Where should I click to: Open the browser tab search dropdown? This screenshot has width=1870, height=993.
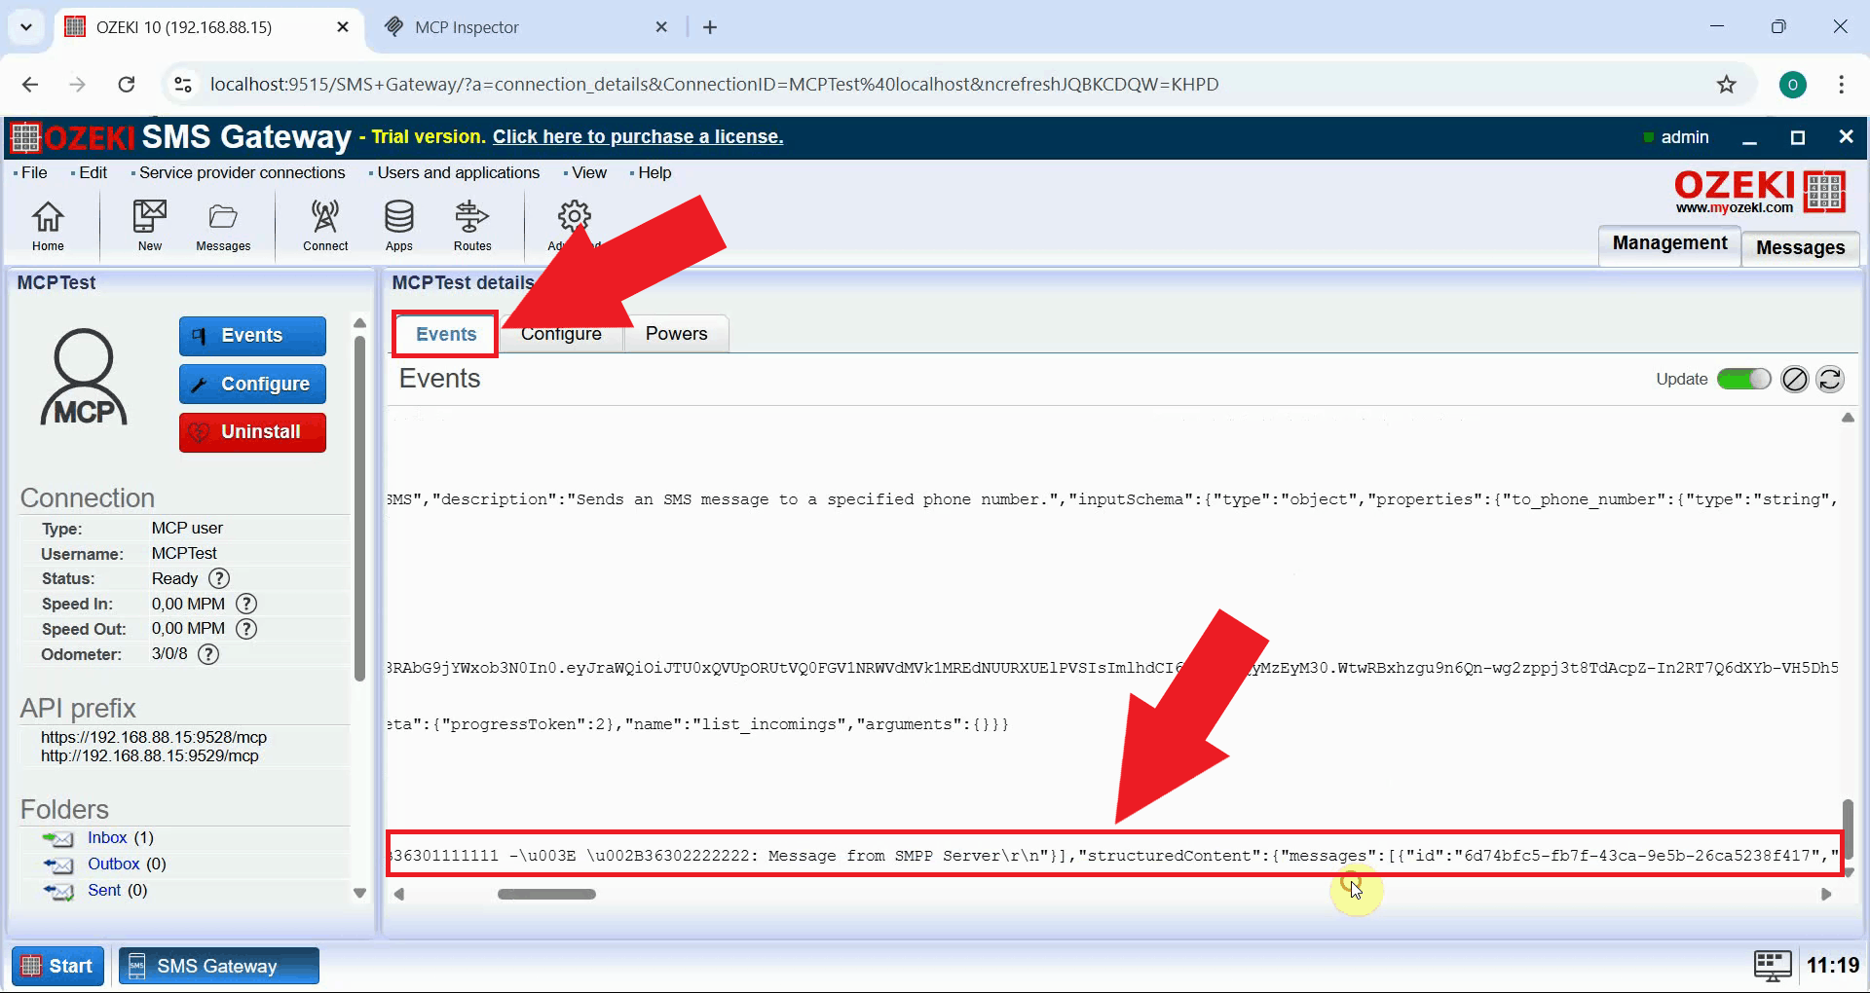coord(26,26)
